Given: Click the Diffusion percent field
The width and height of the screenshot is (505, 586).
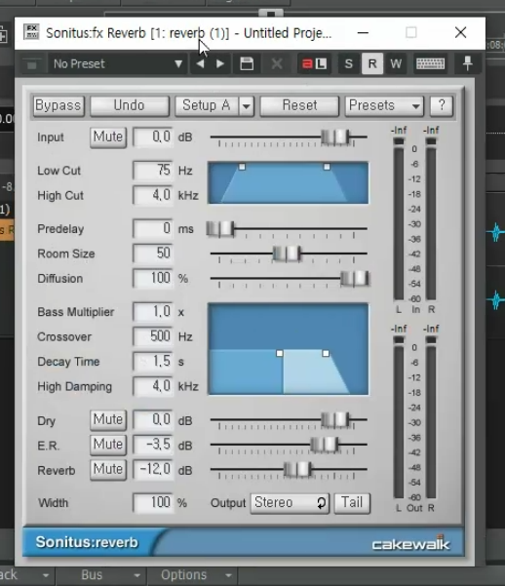Looking at the screenshot, I should 153,279.
